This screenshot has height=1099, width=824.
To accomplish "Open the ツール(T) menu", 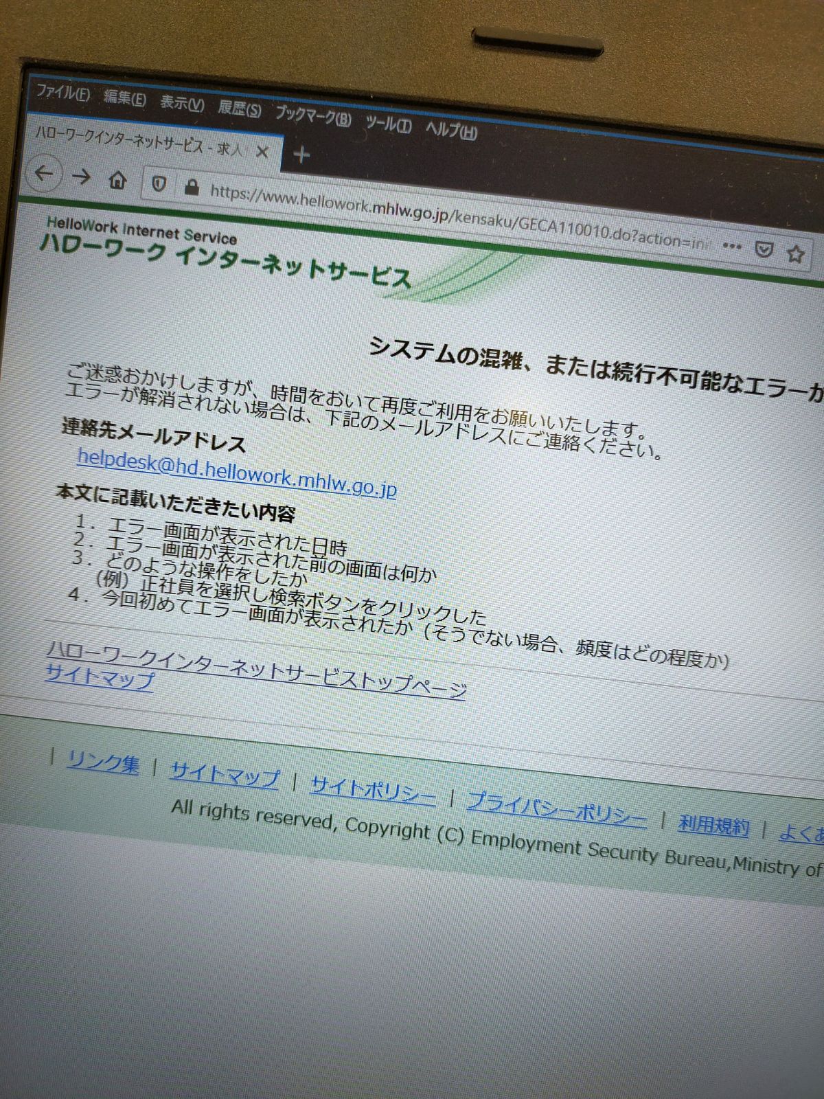I will (x=388, y=124).
